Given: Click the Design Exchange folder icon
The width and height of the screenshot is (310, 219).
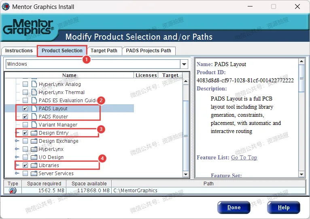Looking at the screenshot, I should click(x=34, y=141).
